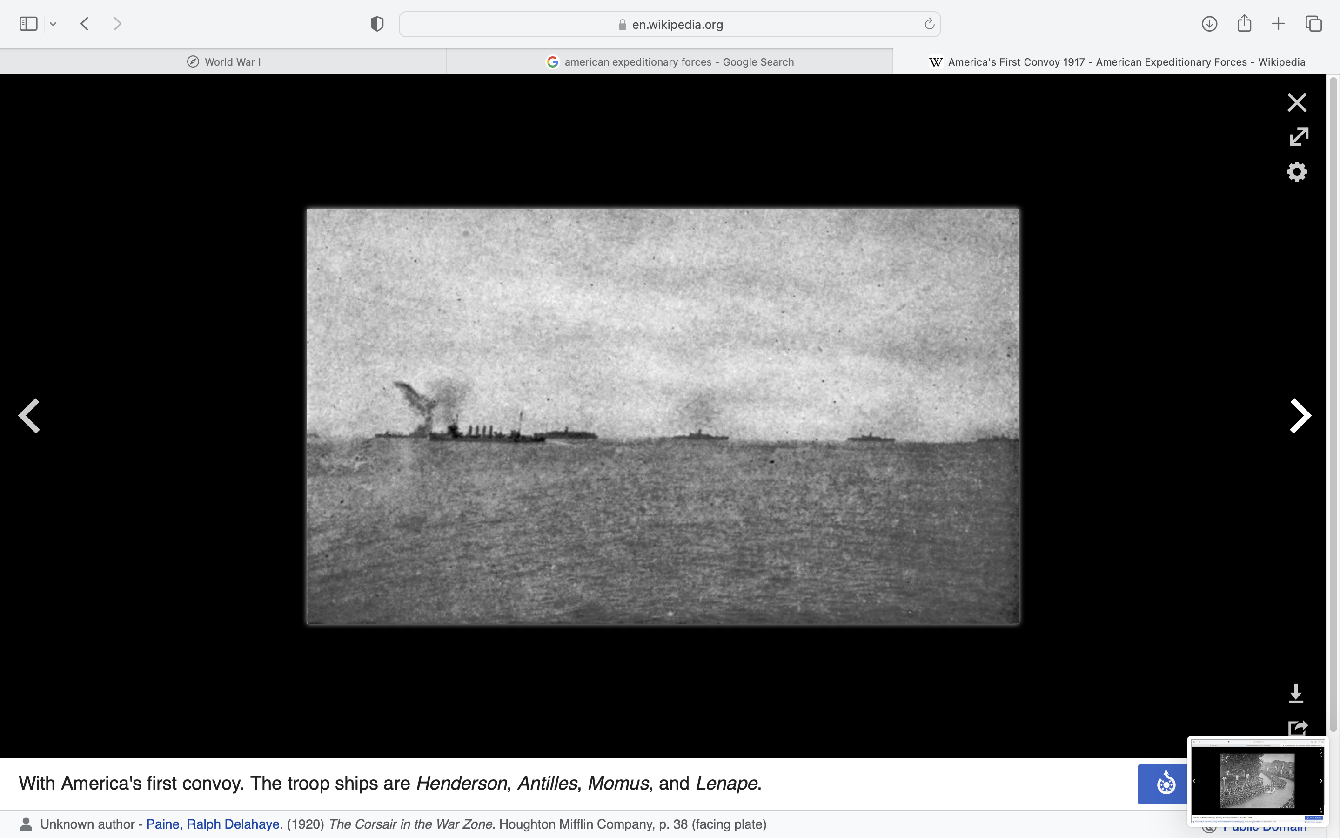Open Safari privacy report shield icon
Image resolution: width=1340 pixels, height=838 pixels.
point(376,24)
